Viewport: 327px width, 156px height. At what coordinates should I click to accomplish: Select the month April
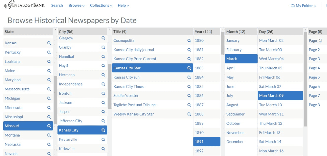pyautogui.click(x=230, y=68)
